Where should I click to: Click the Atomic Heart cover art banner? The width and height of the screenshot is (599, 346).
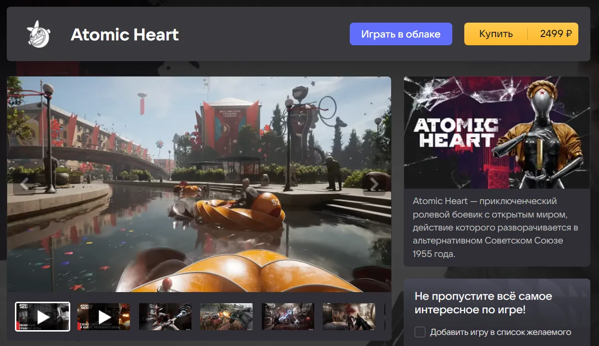coord(497,132)
